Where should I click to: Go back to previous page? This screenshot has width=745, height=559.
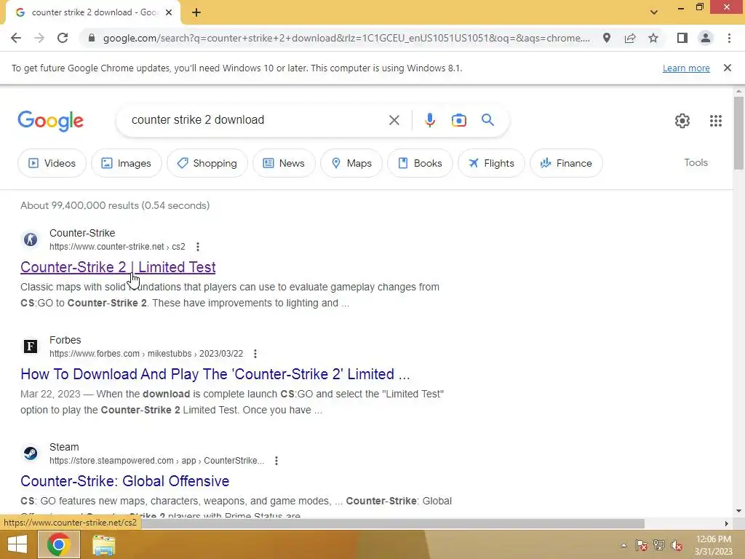click(16, 38)
